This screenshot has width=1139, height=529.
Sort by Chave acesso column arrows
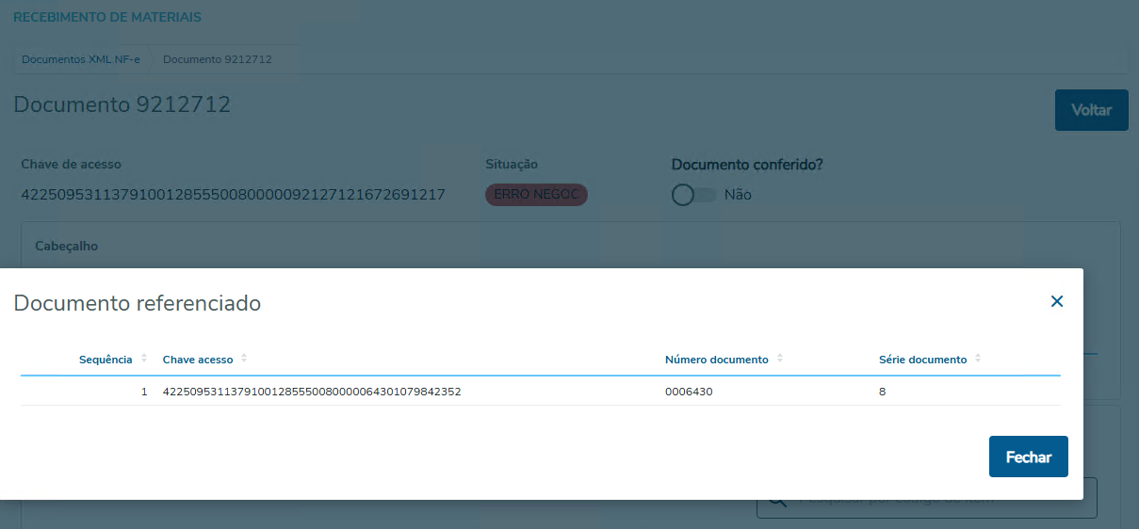(244, 359)
